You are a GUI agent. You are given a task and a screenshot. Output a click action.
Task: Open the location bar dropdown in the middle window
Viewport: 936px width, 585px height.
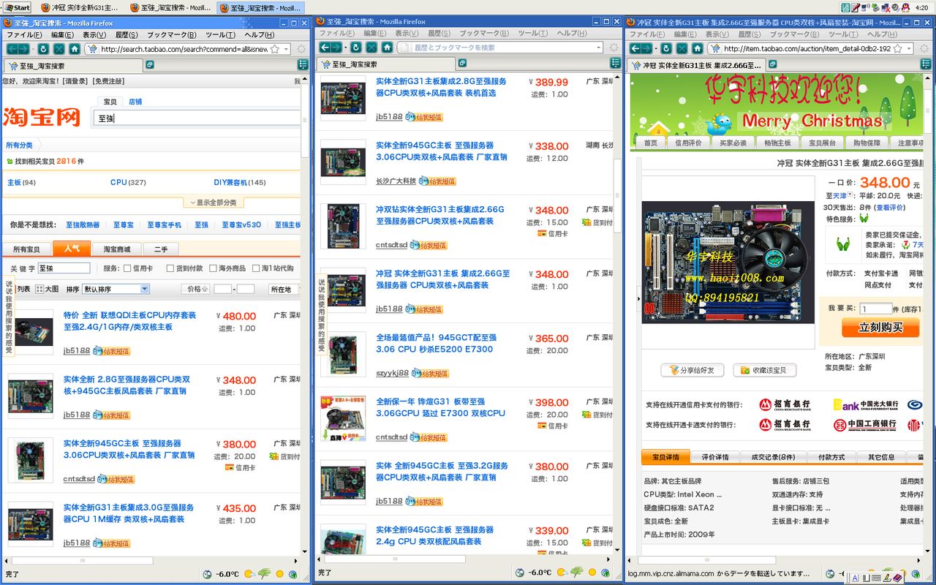[598, 48]
